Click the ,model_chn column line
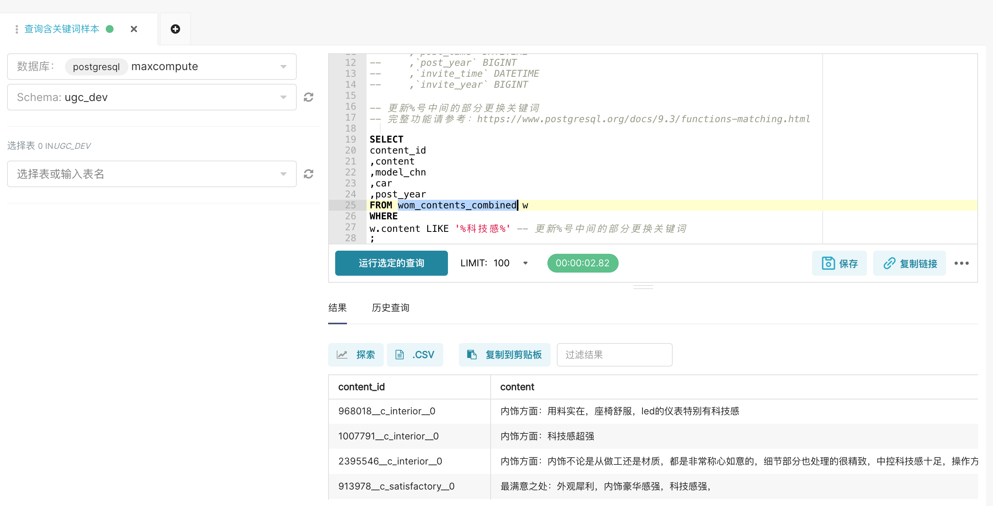Image resolution: width=993 pixels, height=506 pixels. tap(398, 172)
